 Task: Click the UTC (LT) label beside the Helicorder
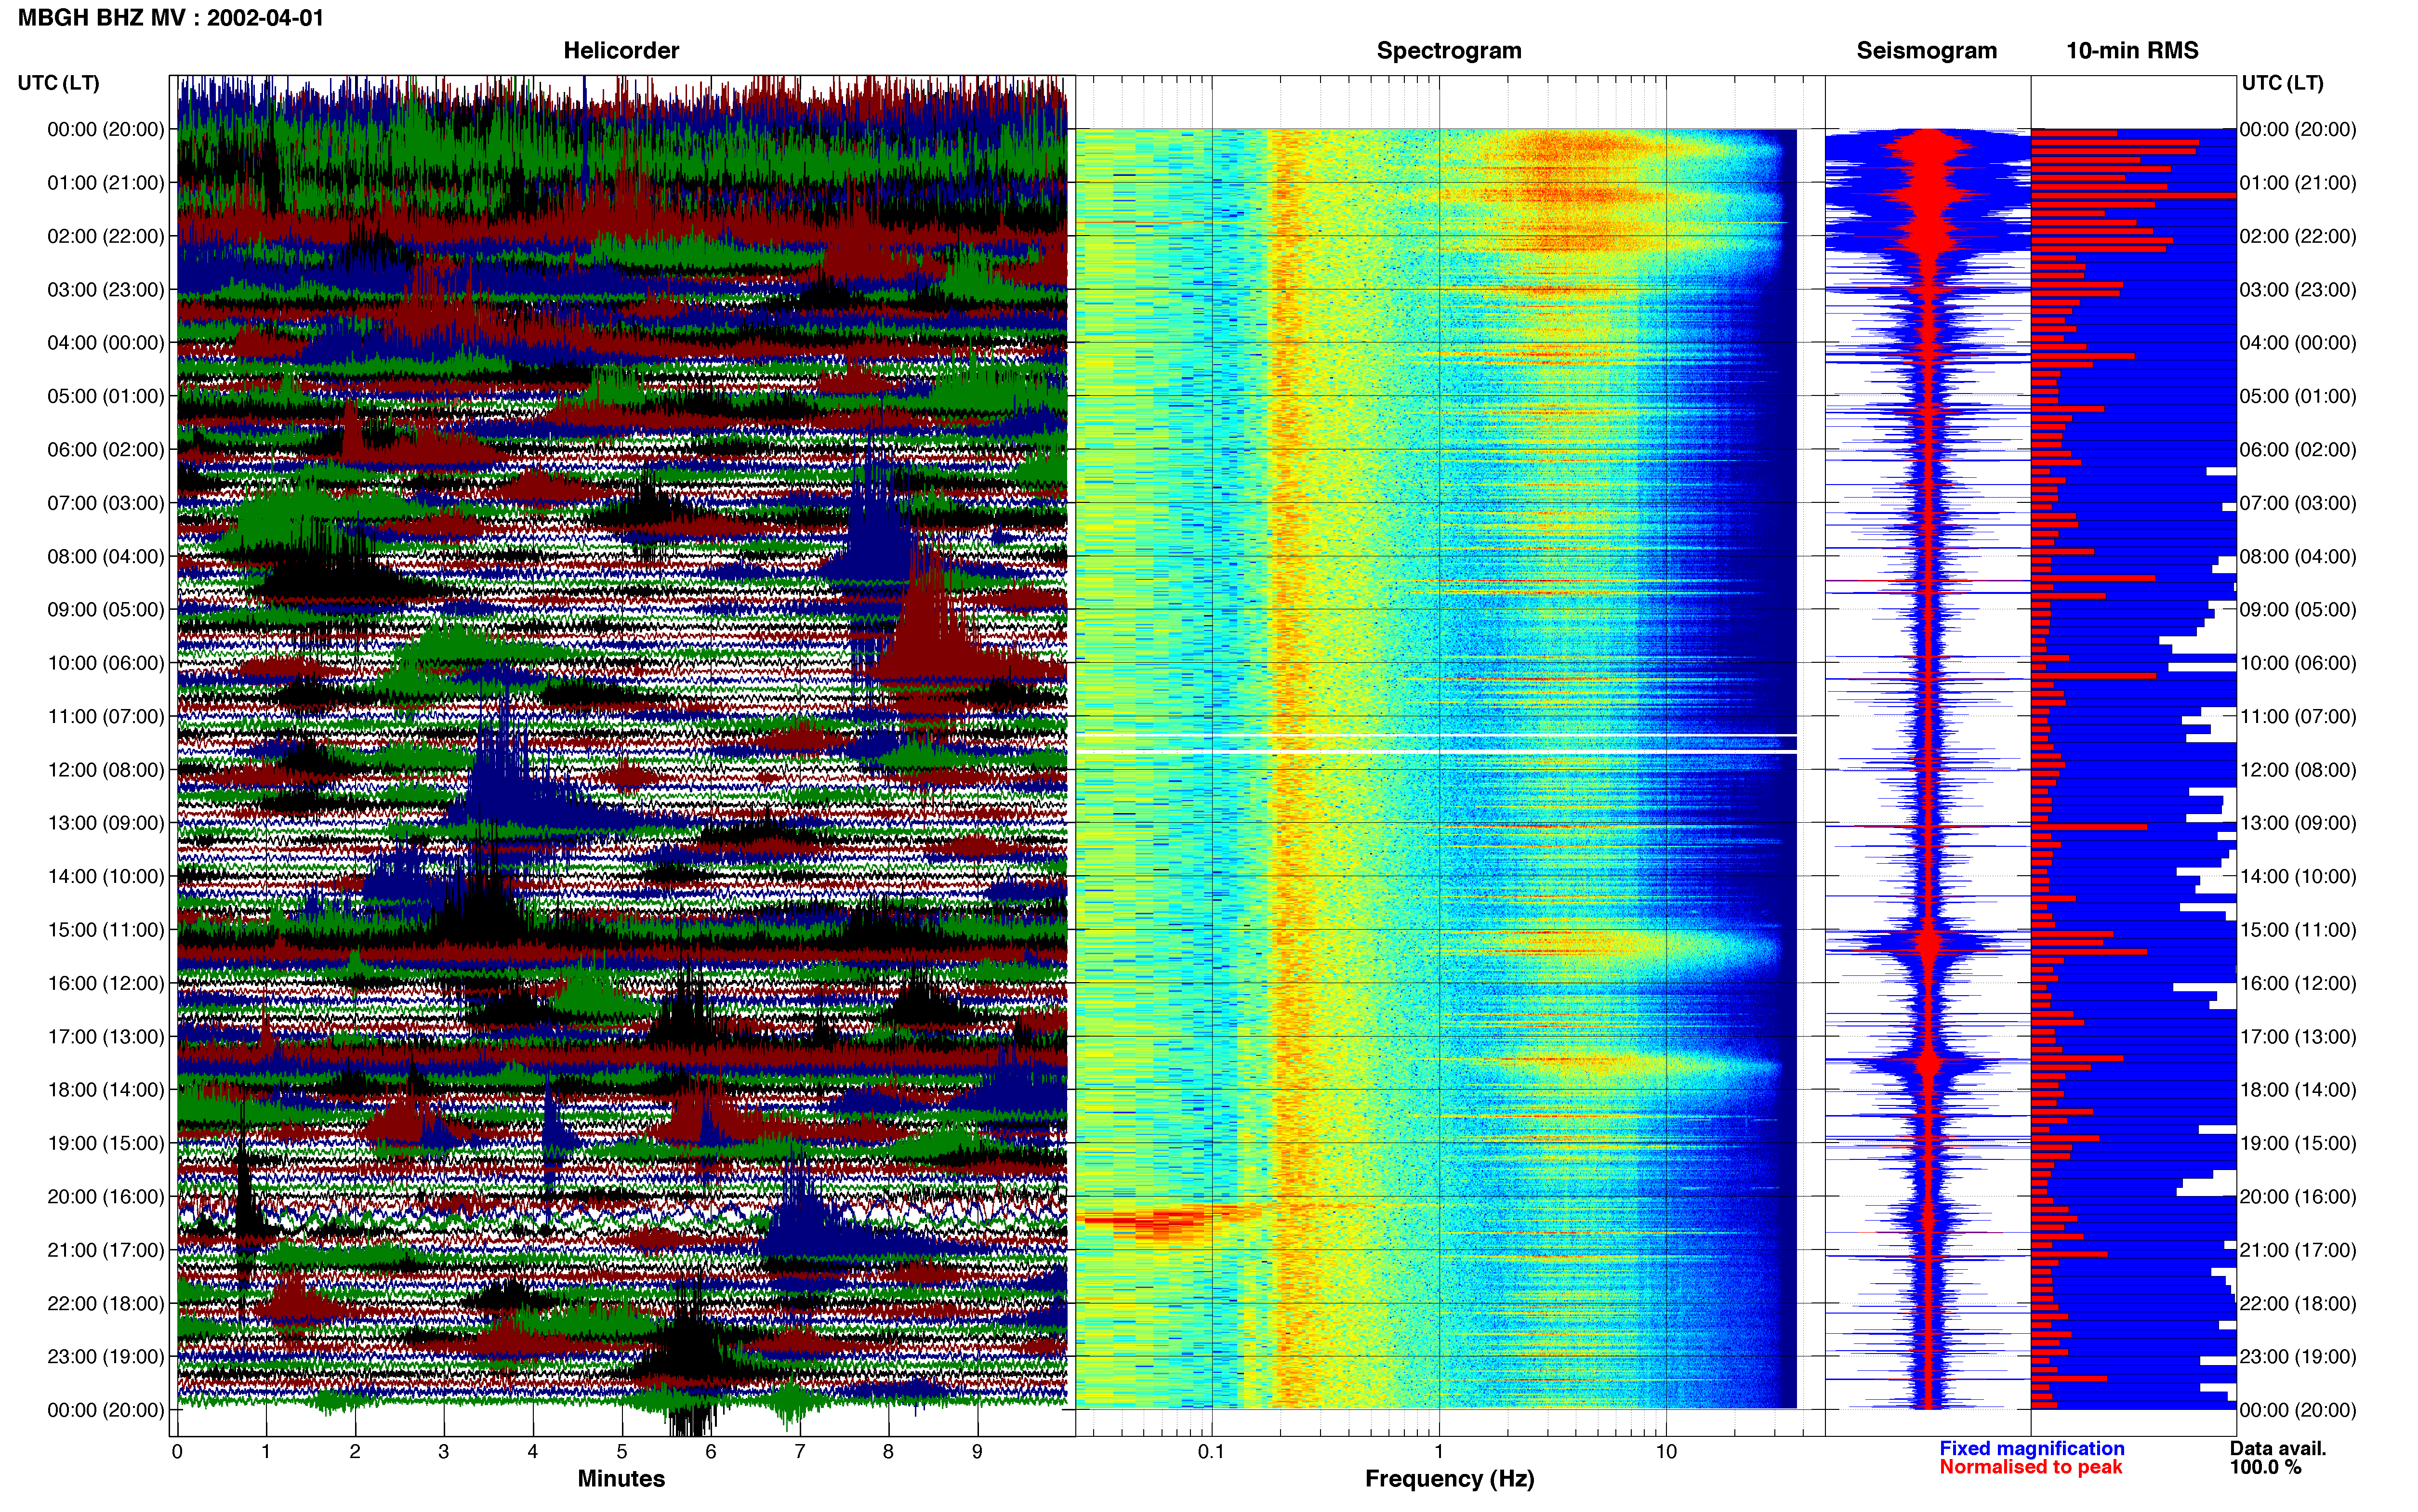[59, 83]
